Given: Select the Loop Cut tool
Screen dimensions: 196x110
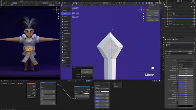Looking at the screenshot, I should (x=66, y=42).
